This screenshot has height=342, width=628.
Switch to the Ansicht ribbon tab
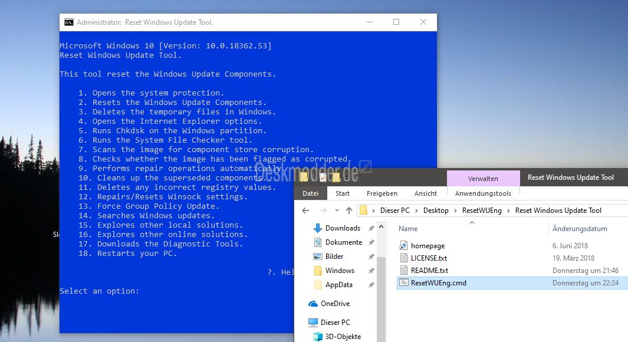(425, 193)
